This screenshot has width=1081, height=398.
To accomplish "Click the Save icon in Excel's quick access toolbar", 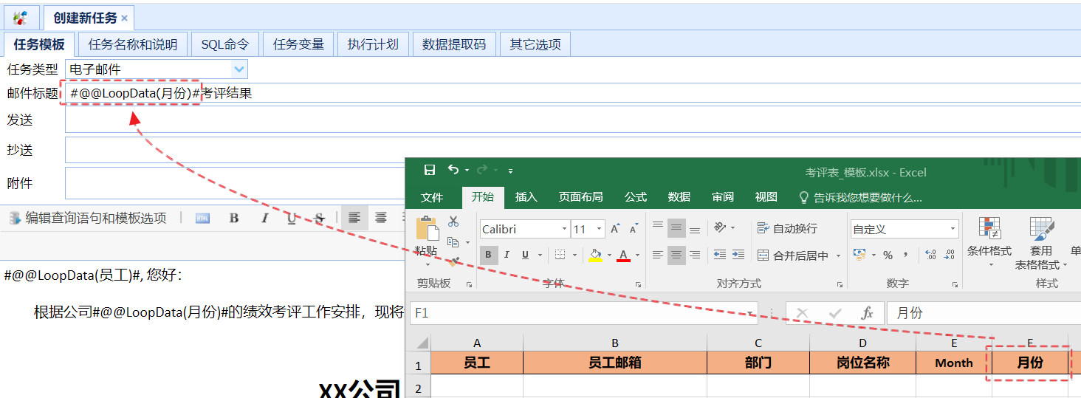I will 430,171.
